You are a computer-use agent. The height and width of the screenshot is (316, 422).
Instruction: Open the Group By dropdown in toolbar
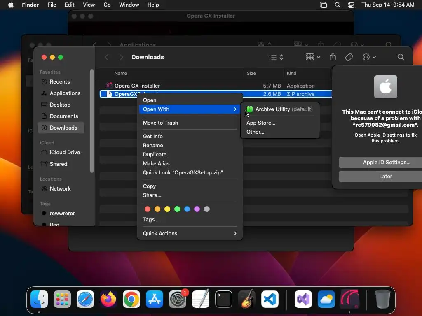point(313,57)
